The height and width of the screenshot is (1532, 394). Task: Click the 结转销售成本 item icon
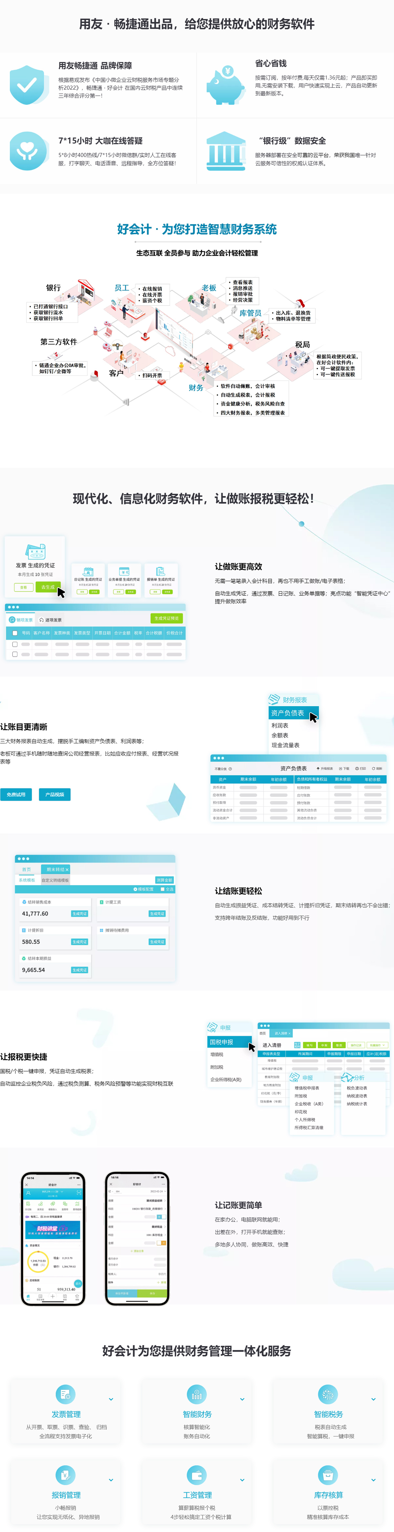[24, 902]
